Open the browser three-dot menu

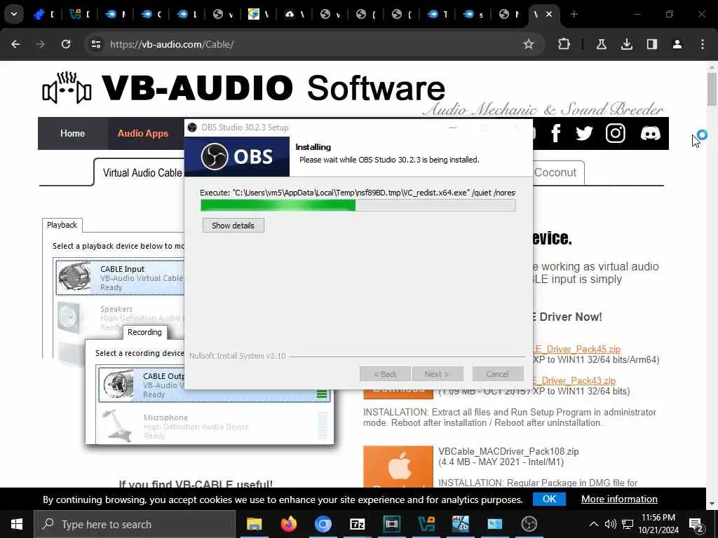703,44
